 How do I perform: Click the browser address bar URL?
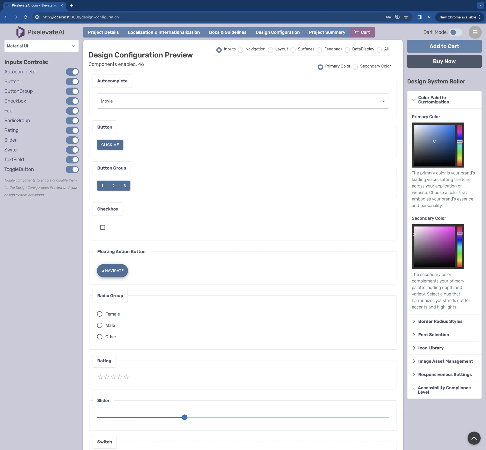coord(81,17)
